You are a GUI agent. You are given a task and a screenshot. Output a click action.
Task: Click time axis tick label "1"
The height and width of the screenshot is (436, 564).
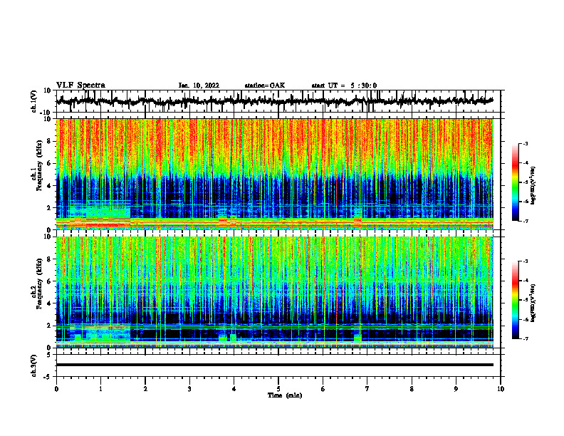[x=100, y=389]
